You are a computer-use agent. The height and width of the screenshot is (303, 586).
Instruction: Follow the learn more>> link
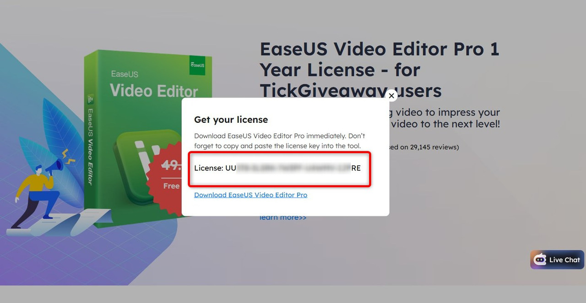[x=283, y=218]
